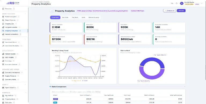
Task: Click the Agent Analytics people icon
Action: [x=3, y=87]
